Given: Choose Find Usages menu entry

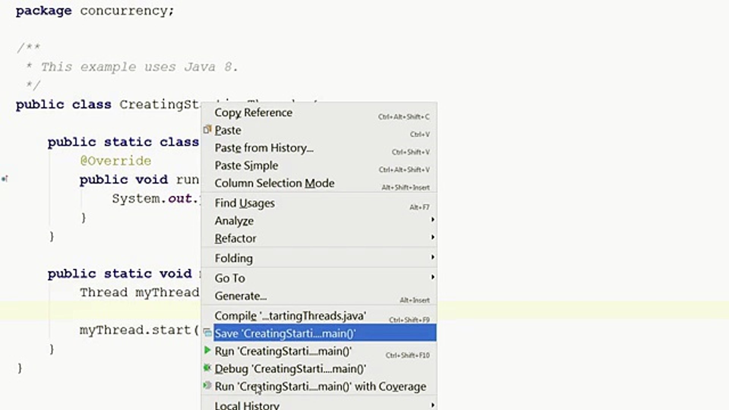Looking at the screenshot, I should pos(245,203).
